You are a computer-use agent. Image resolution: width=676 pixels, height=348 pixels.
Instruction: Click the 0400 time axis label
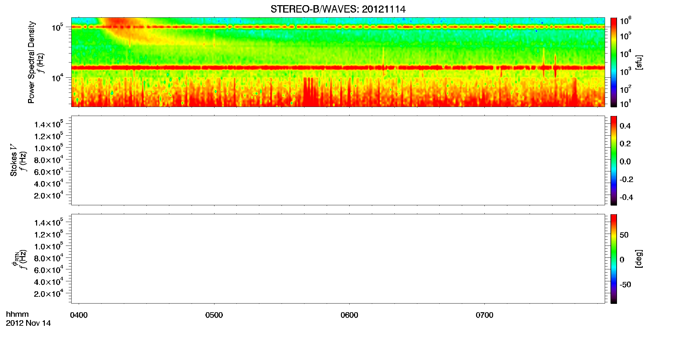tap(79, 315)
